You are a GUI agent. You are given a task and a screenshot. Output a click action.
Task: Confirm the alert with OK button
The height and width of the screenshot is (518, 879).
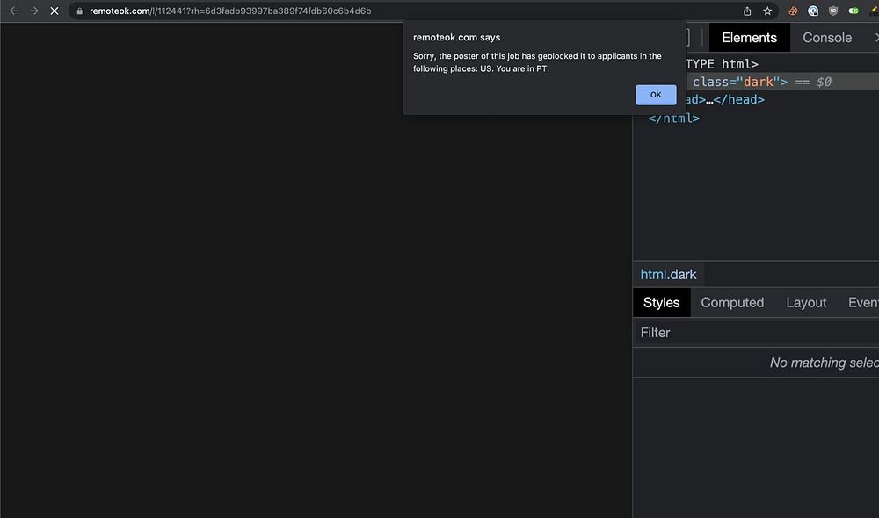point(656,95)
